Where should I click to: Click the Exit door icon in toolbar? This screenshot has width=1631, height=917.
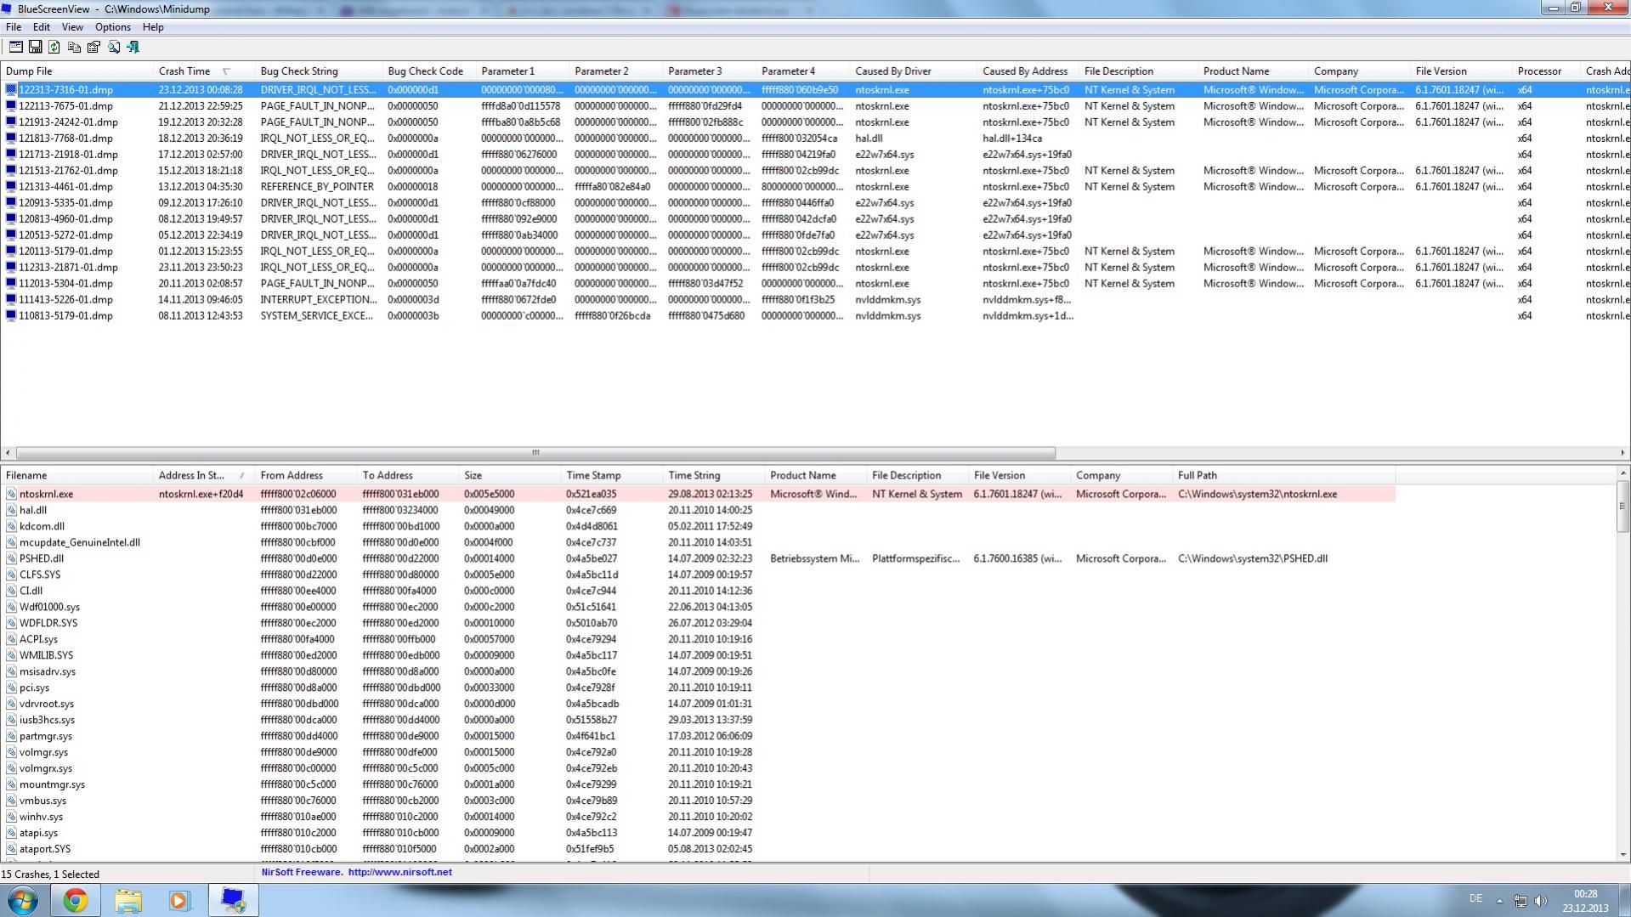133,48
